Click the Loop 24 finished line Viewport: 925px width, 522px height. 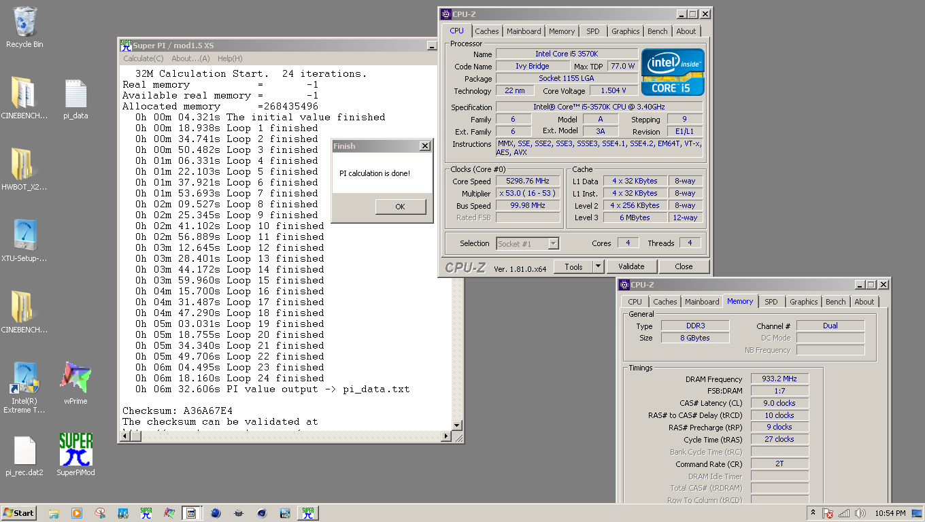230,378
